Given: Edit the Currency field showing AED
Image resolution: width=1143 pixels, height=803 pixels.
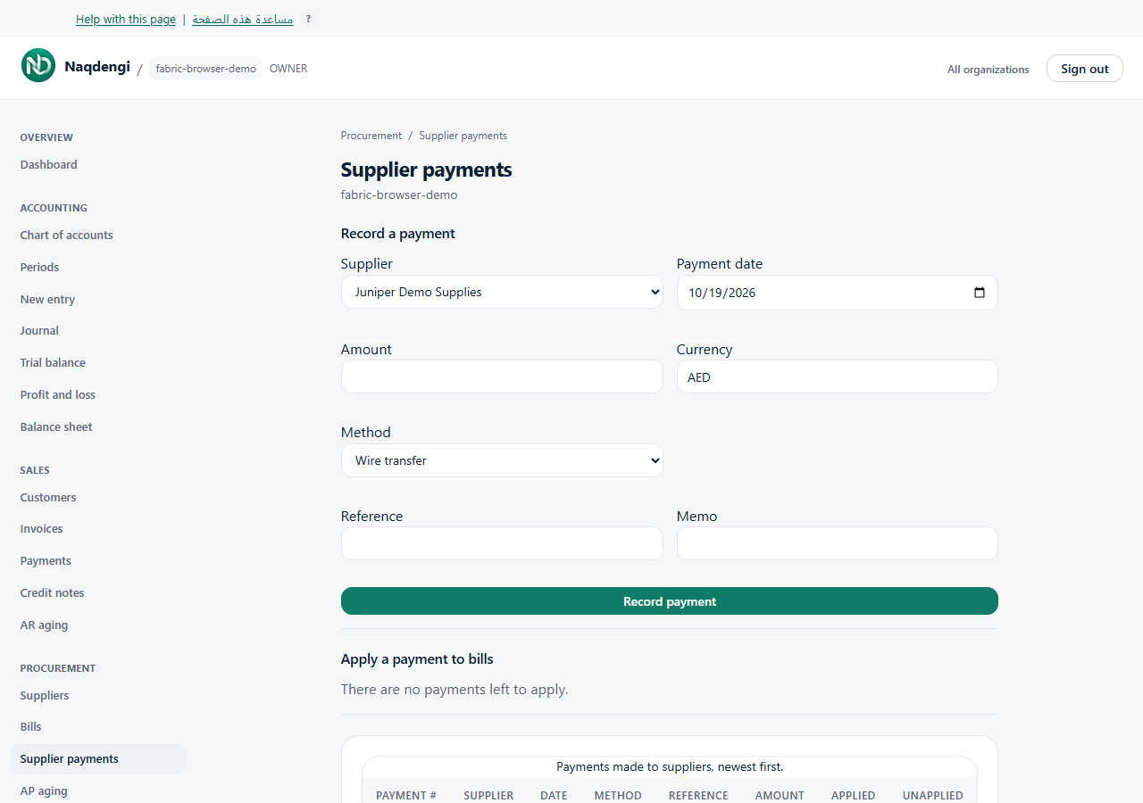Looking at the screenshot, I should click(838, 377).
